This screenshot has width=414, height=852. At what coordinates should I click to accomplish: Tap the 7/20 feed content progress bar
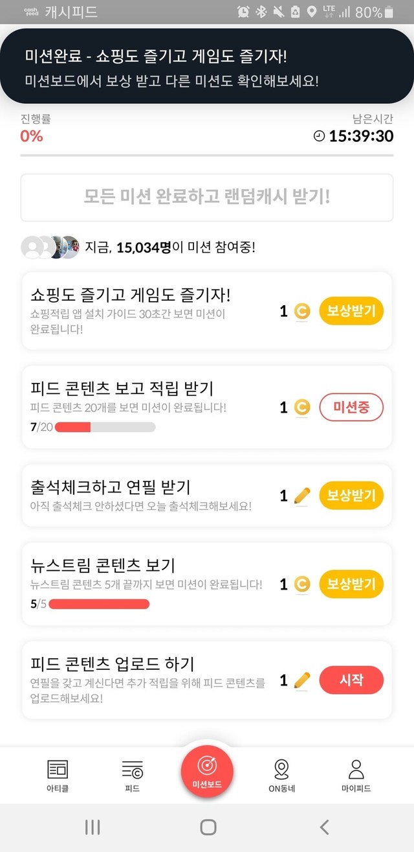105,427
